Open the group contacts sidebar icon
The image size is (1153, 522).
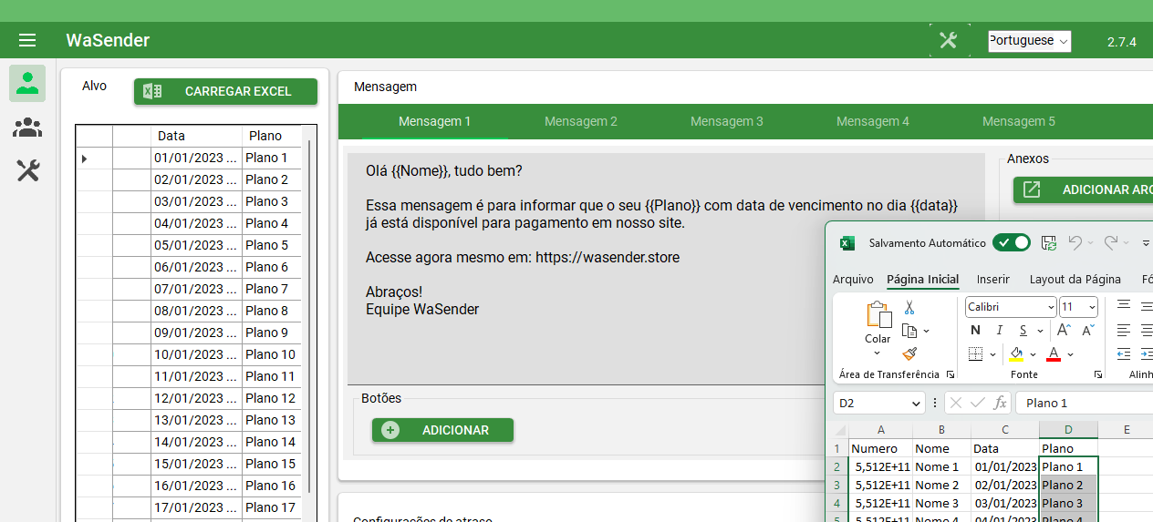coord(27,128)
